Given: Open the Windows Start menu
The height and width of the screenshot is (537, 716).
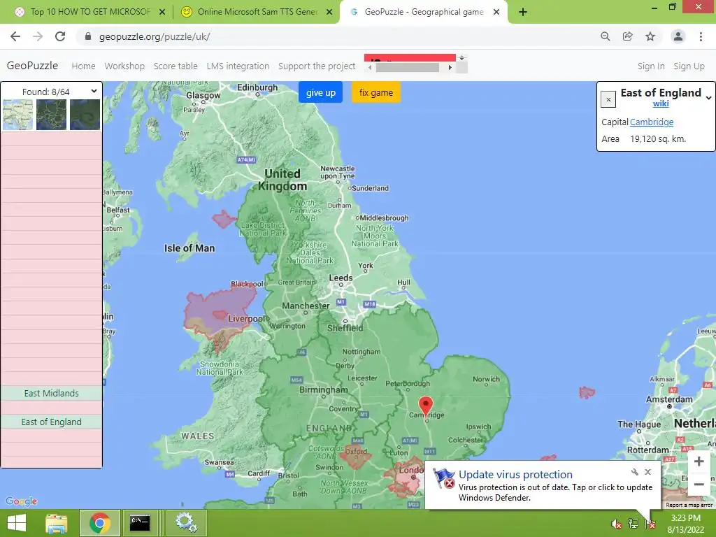Looking at the screenshot, I should click(x=17, y=523).
